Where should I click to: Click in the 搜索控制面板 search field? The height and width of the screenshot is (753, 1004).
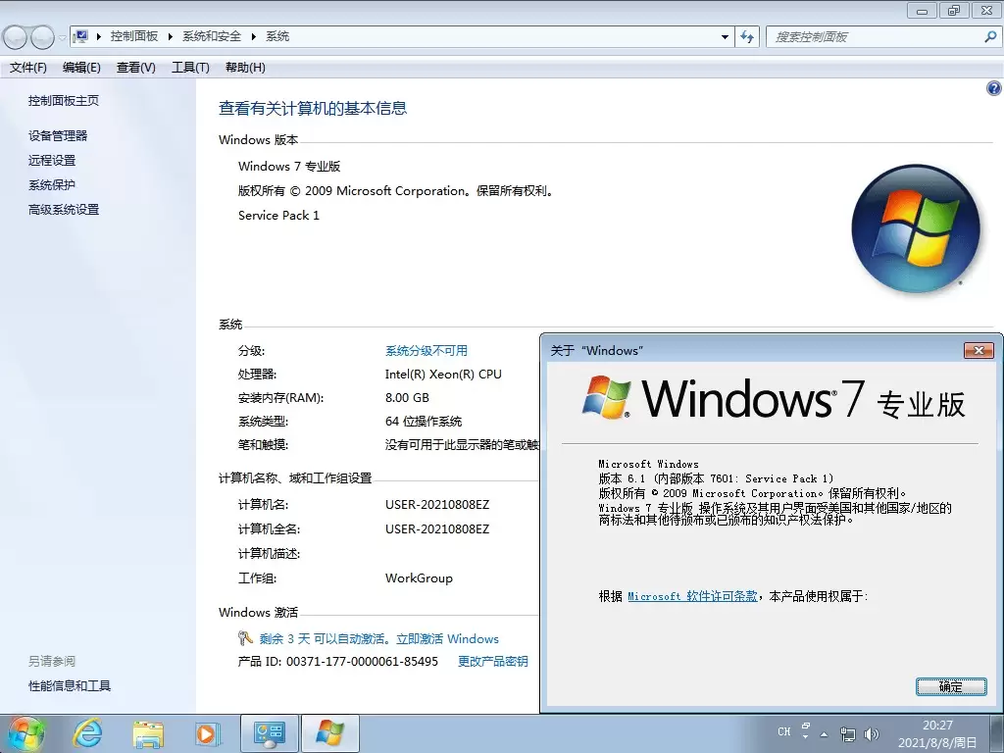[x=875, y=36]
